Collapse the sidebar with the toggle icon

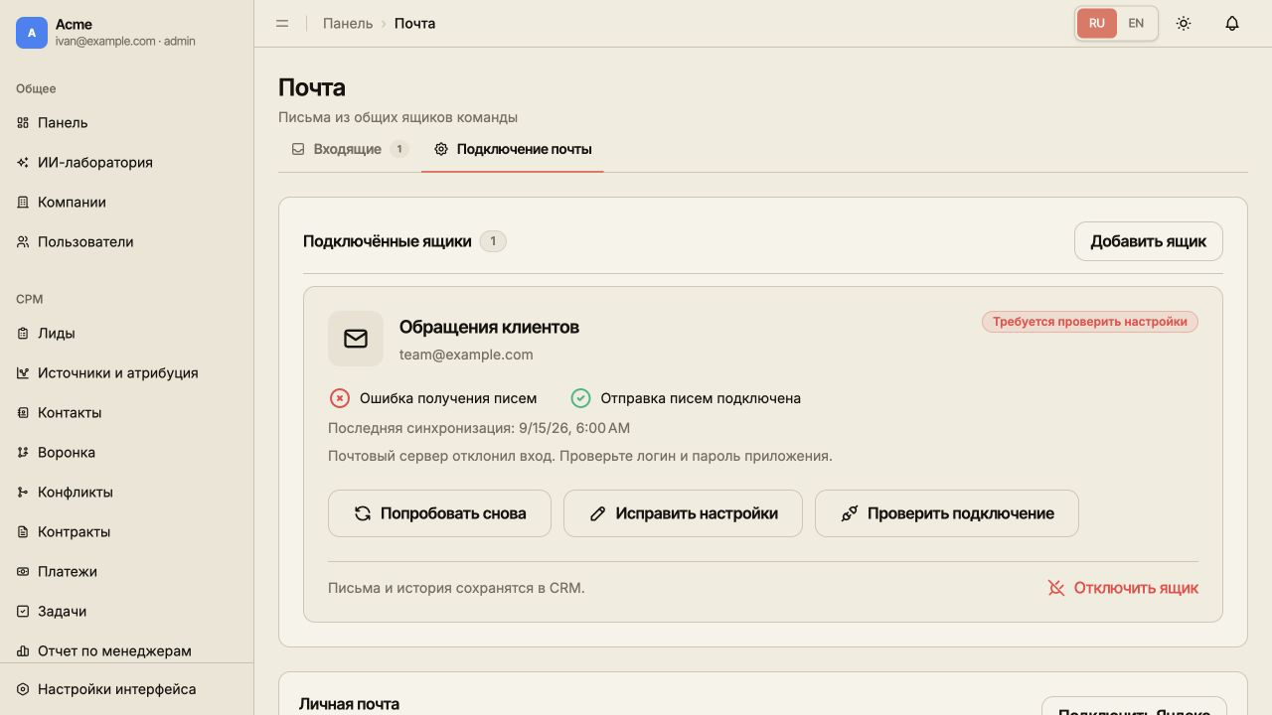pos(282,23)
